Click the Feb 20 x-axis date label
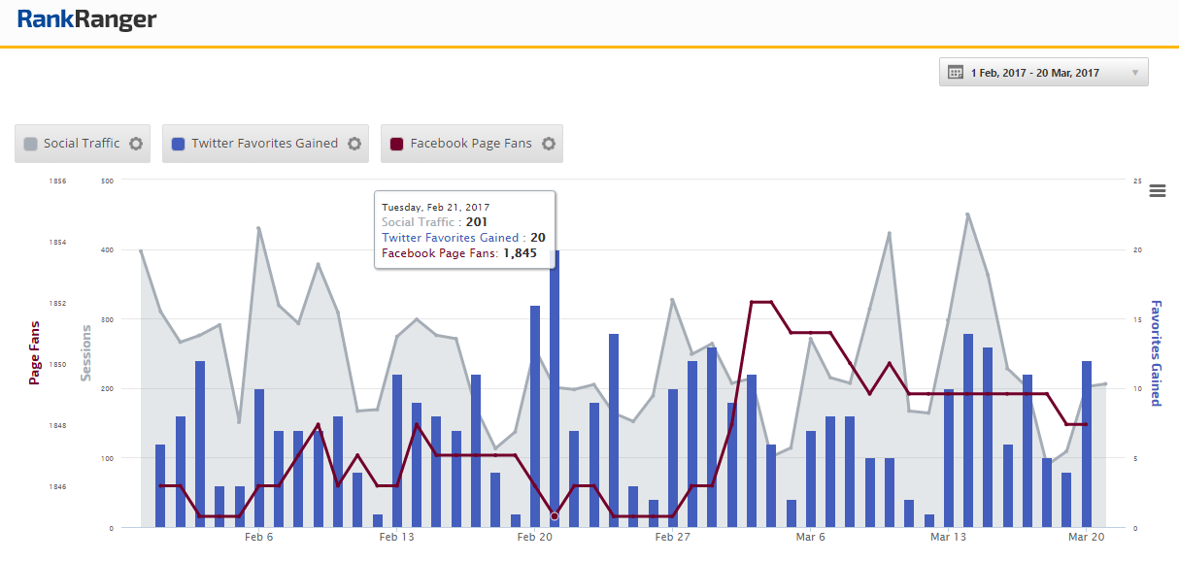The height and width of the screenshot is (561, 1179). pos(535,537)
